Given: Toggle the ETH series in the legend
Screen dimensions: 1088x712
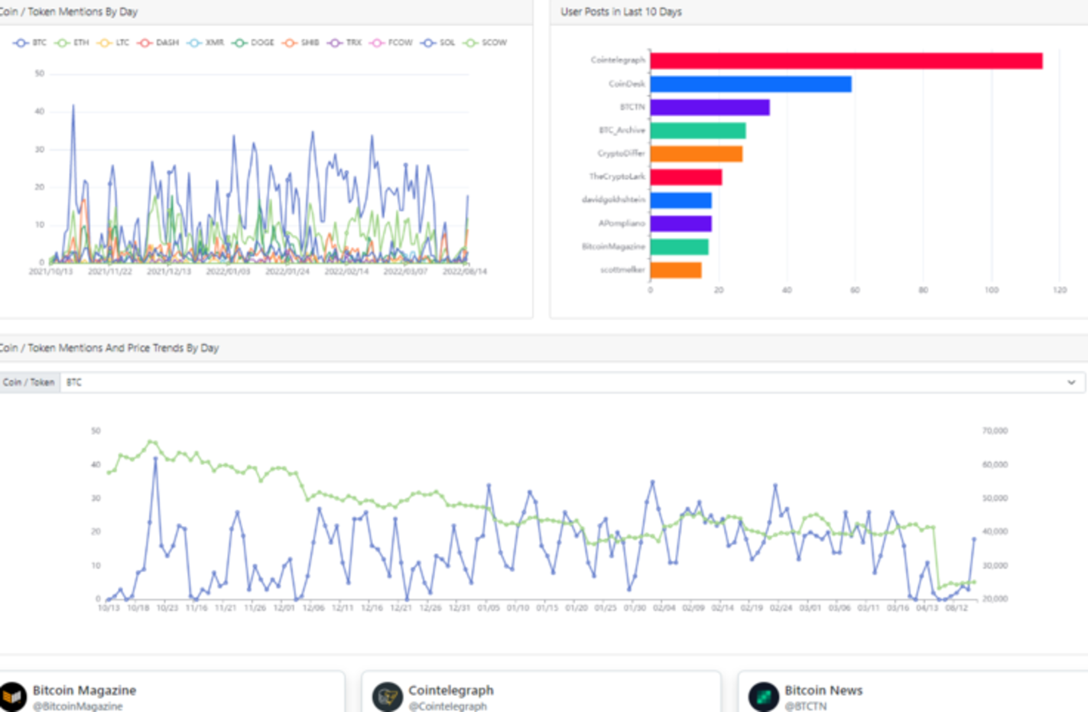Looking at the screenshot, I should pyautogui.click(x=72, y=43).
